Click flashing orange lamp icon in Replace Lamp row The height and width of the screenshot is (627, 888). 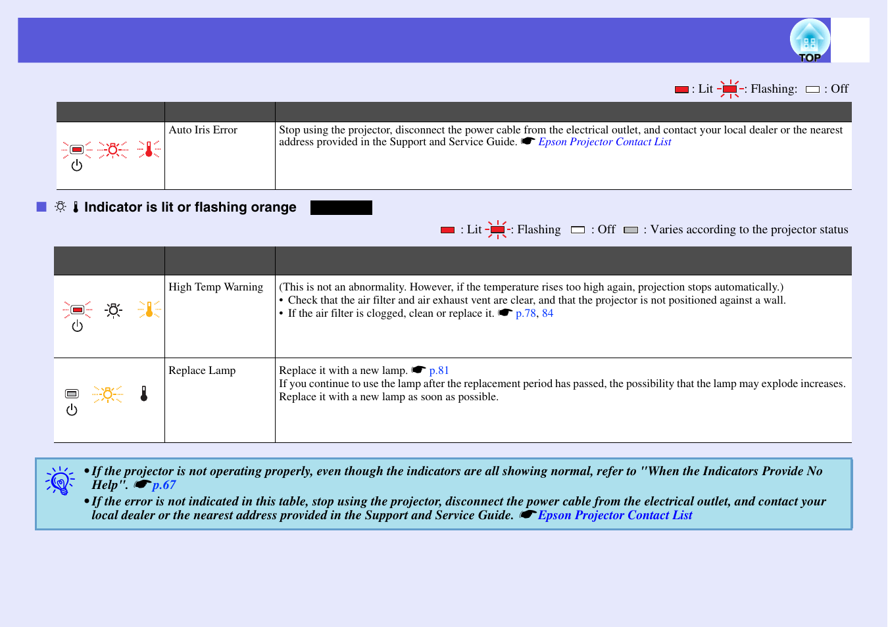(x=108, y=394)
